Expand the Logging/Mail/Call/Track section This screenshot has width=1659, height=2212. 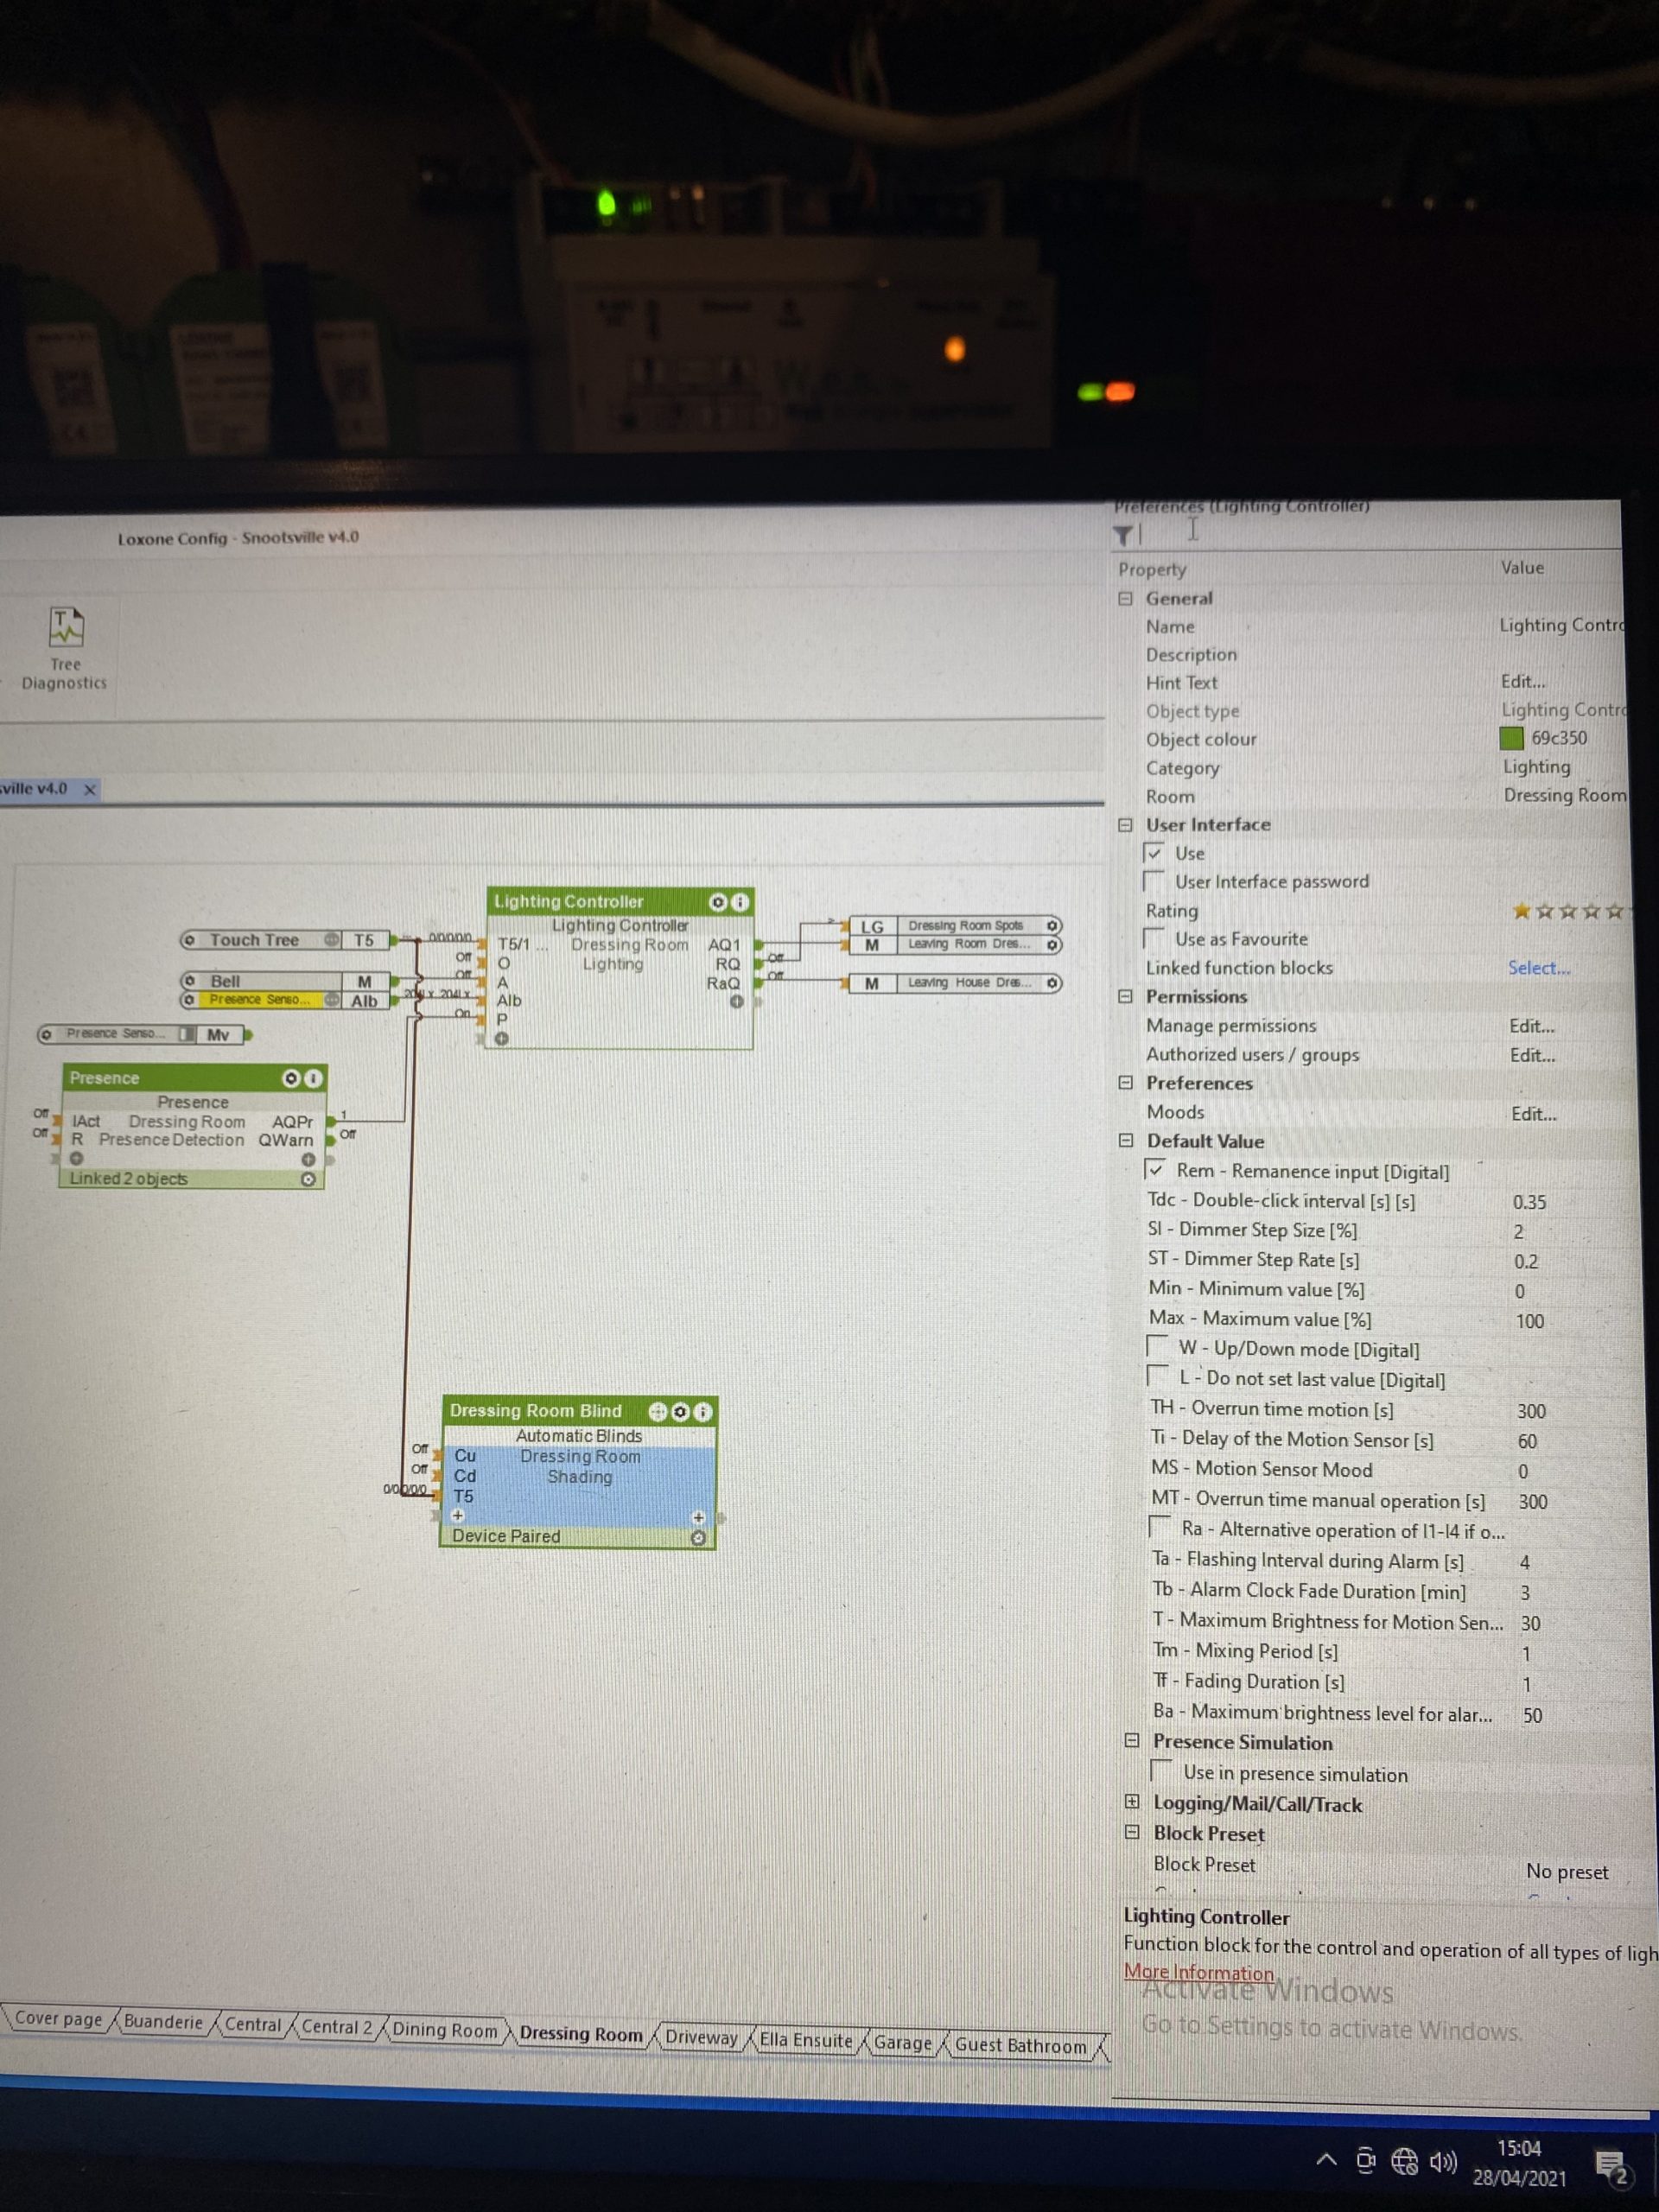pyautogui.click(x=1131, y=1802)
